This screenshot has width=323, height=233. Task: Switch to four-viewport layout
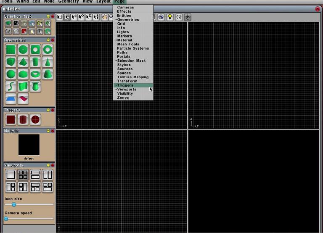[23, 175]
